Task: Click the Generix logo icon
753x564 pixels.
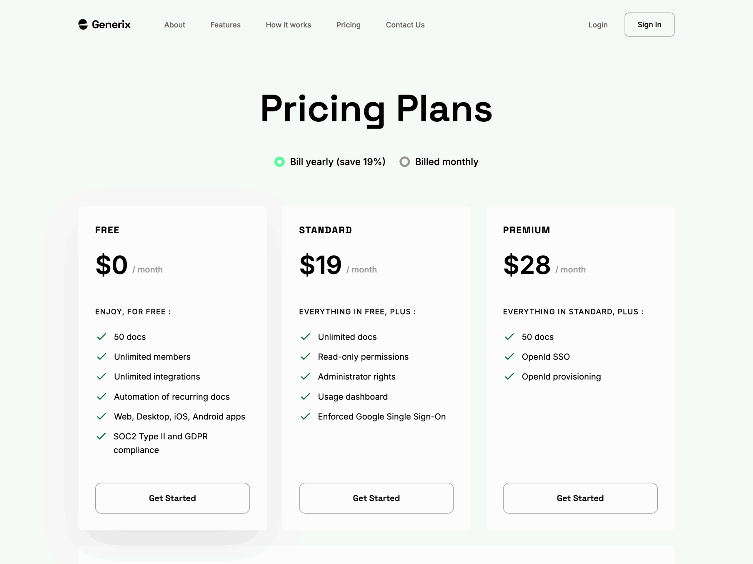Action: pos(83,24)
